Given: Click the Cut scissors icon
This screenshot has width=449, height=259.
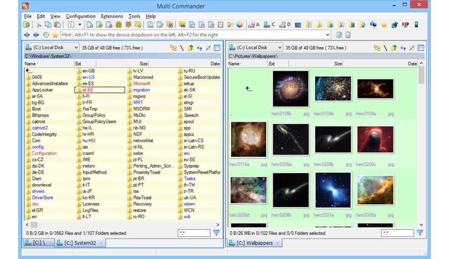Looking at the screenshot, I should coord(39,25).
